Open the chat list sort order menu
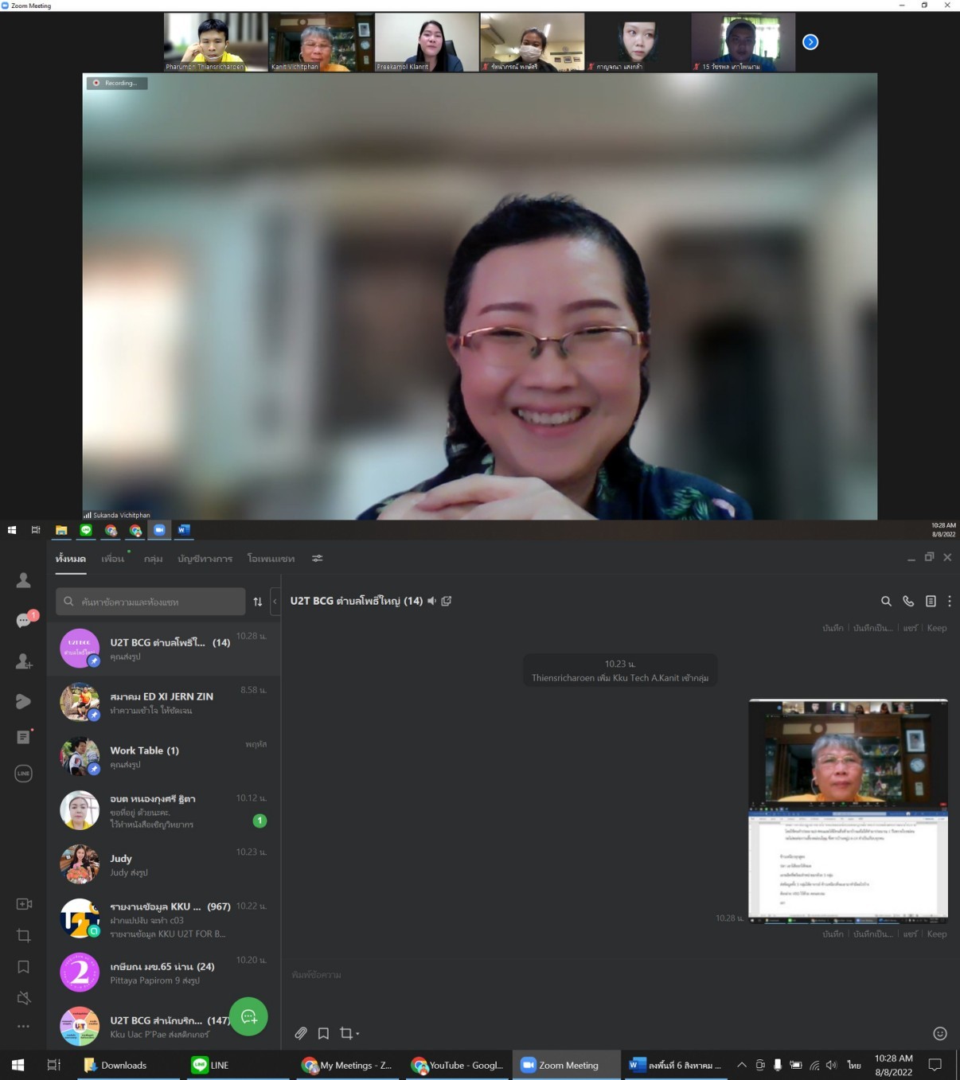Viewport: 960px width, 1080px height. point(257,602)
